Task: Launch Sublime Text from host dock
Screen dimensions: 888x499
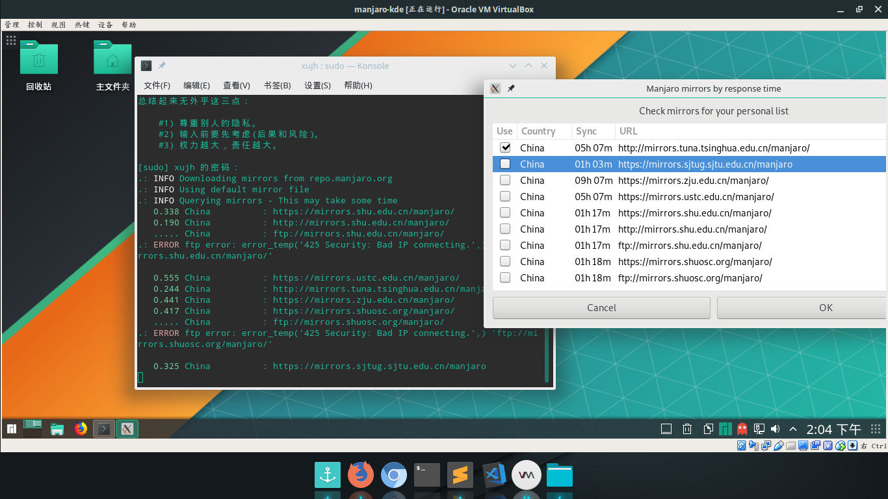Action: pos(460,476)
